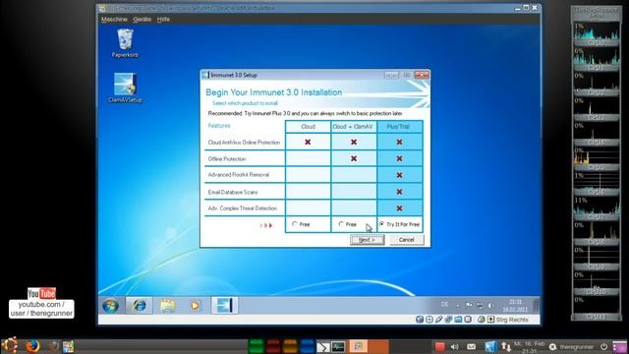Click the Ubuntu panel date and clock
629x354 pixels.
(x=529, y=346)
